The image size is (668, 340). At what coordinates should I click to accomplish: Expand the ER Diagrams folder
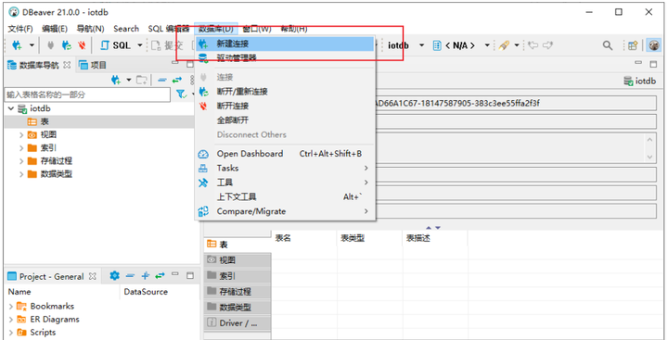coord(11,320)
